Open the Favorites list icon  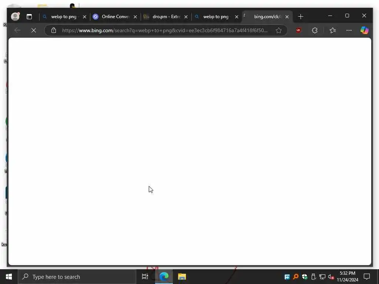click(x=333, y=30)
